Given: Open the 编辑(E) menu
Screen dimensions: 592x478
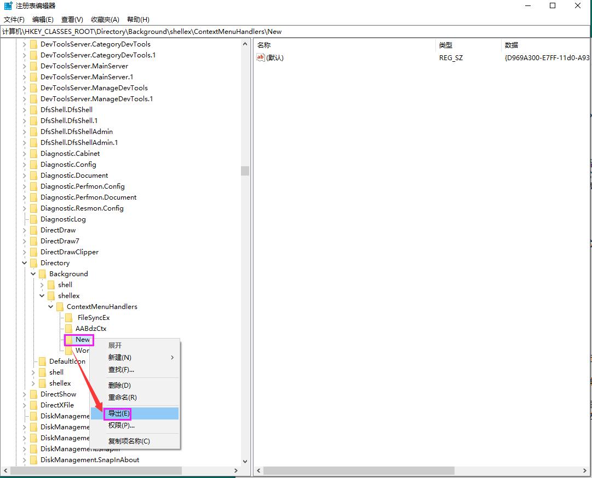Looking at the screenshot, I should pos(43,20).
